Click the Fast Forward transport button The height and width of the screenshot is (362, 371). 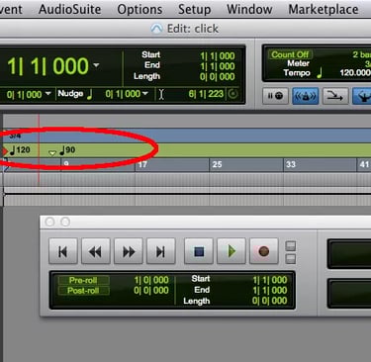pyautogui.click(x=129, y=251)
